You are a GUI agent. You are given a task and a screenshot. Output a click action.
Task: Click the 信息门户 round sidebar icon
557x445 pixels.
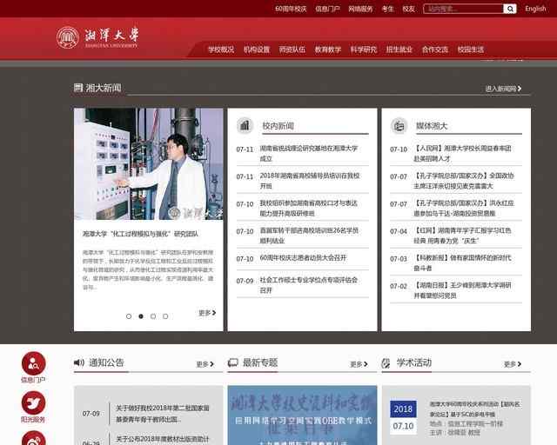[x=33, y=363]
